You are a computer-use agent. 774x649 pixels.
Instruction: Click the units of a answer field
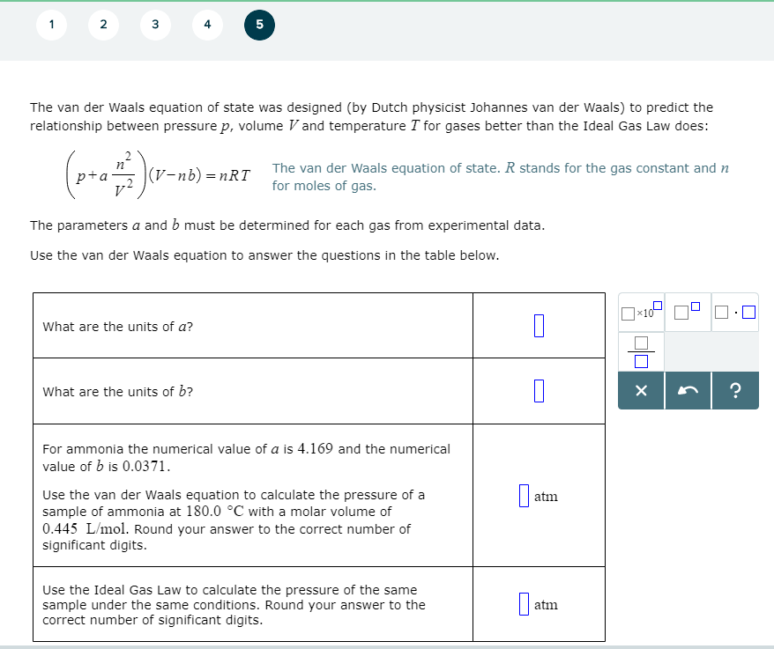coord(539,325)
